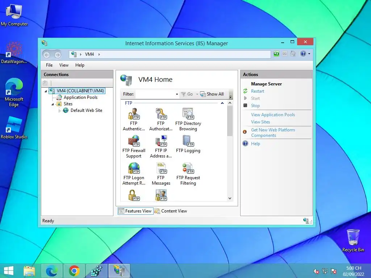Screen dimensions: 371x278
Task: Collapse the VM4 server tree node
Action: click(x=46, y=91)
